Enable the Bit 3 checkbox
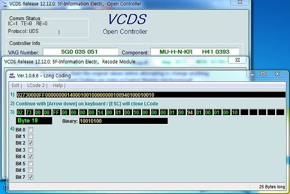 click(x=31, y=150)
